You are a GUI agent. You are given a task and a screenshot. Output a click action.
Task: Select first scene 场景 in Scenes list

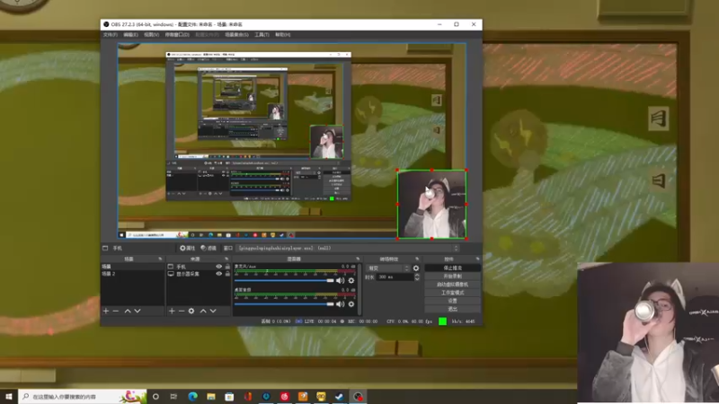coord(132,267)
